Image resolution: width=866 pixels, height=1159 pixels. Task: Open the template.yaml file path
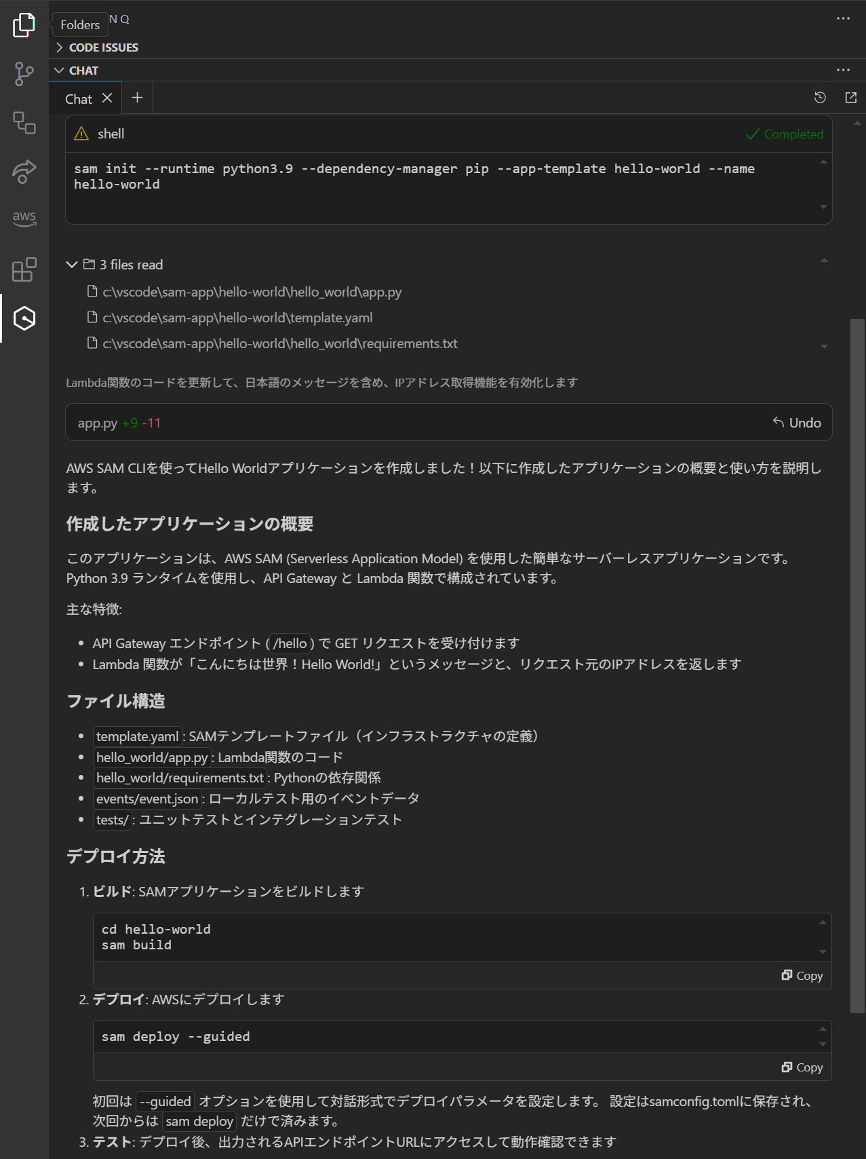[x=237, y=318]
